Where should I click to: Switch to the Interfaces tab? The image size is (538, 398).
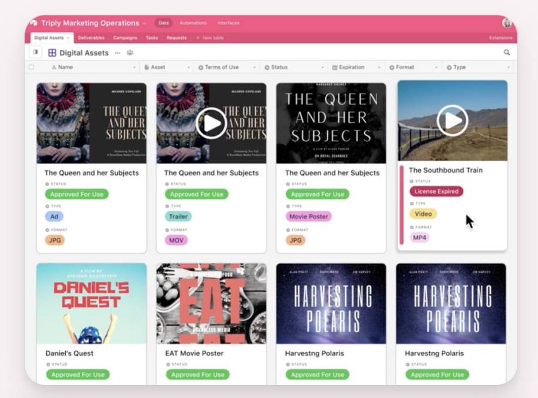[x=228, y=23]
